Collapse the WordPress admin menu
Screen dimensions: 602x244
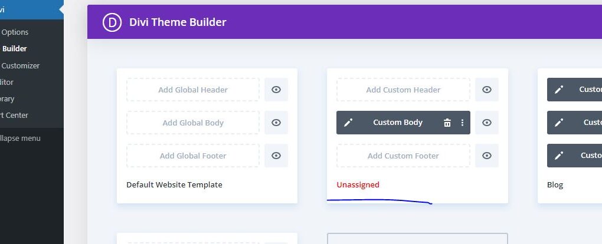pos(20,138)
